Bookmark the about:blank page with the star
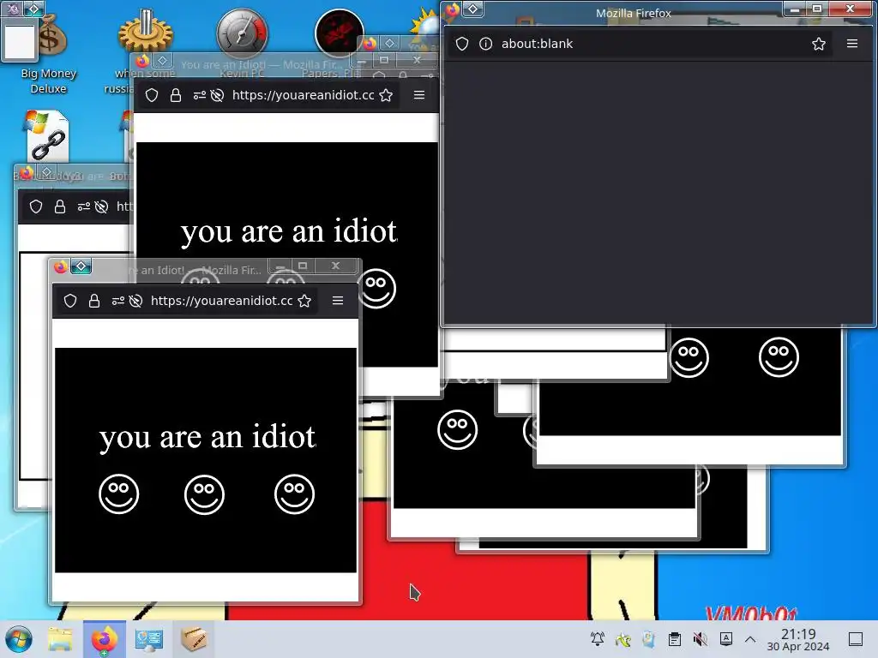 coord(819,44)
